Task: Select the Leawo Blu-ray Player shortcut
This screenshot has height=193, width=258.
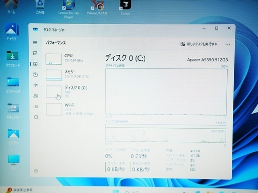Action: (69, 10)
